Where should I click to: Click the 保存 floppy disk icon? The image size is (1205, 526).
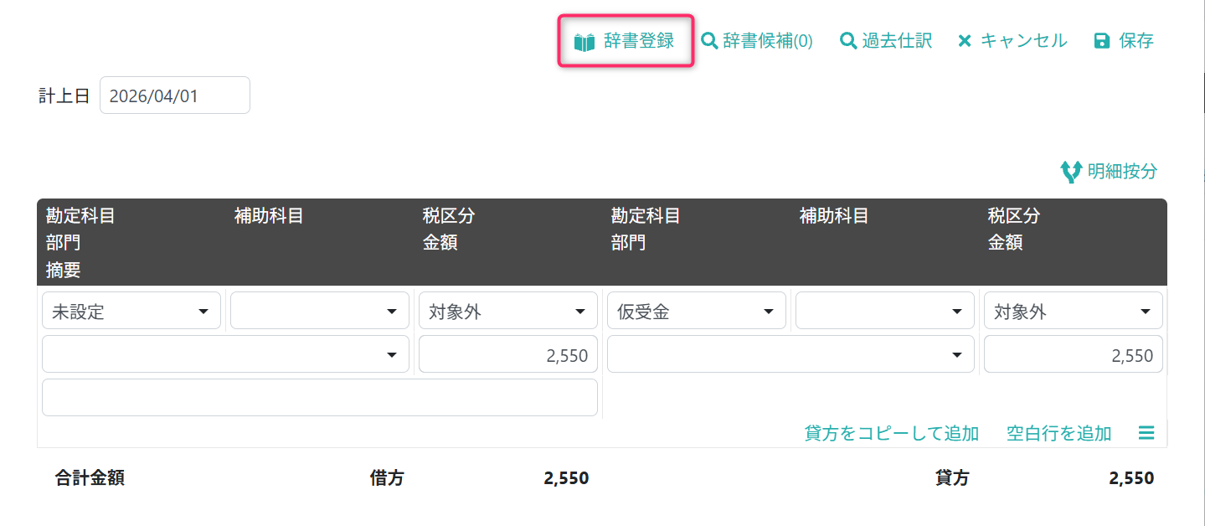coord(1102,40)
